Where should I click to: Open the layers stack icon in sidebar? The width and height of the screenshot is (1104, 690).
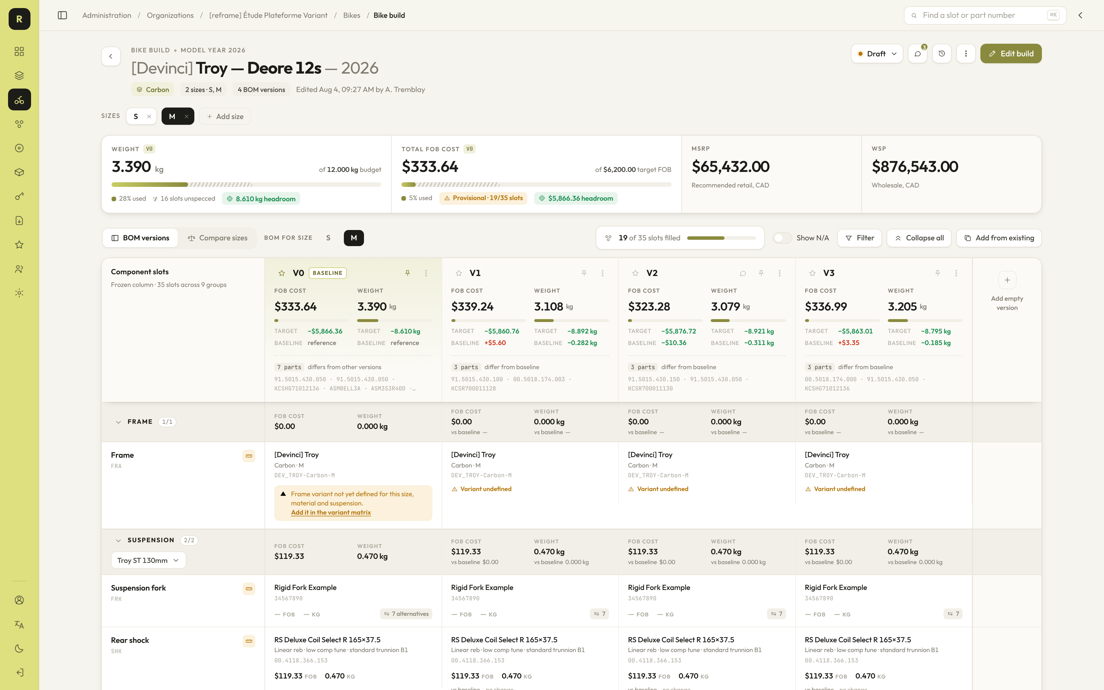tap(19, 75)
